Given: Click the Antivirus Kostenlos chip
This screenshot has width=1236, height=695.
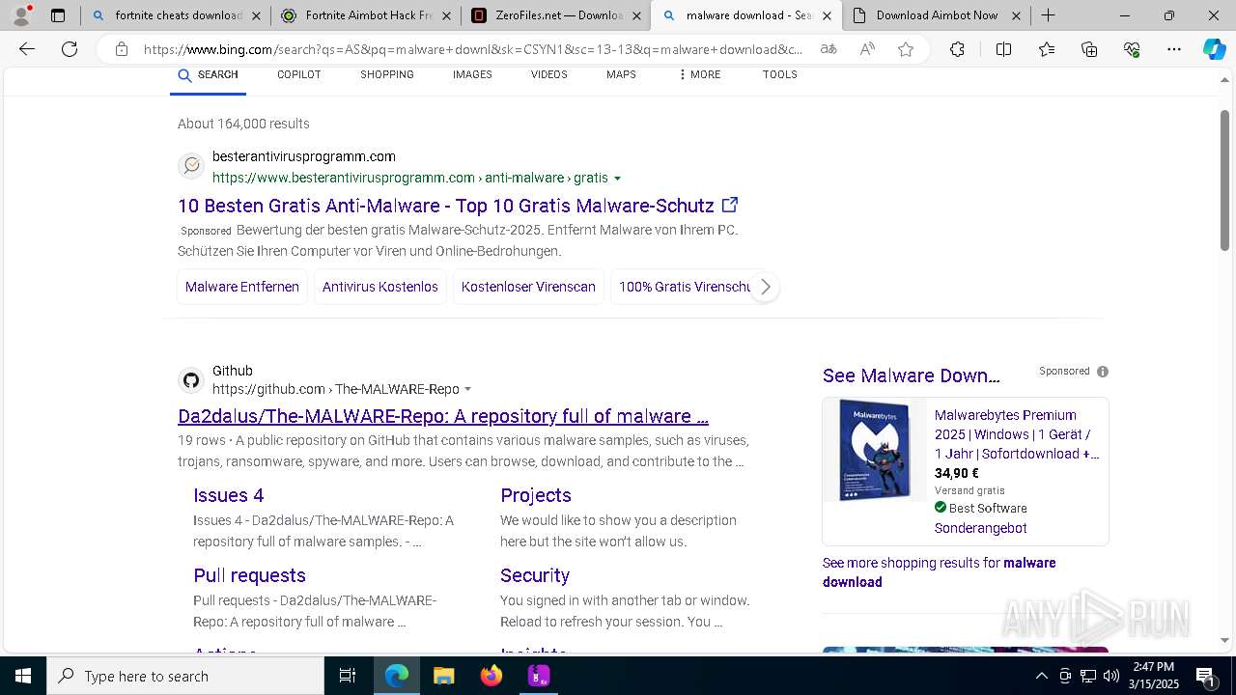Looking at the screenshot, I should (380, 287).
